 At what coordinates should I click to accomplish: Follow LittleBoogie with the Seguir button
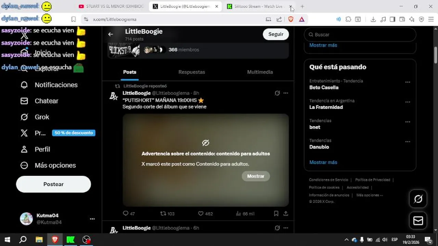(276, 34)
